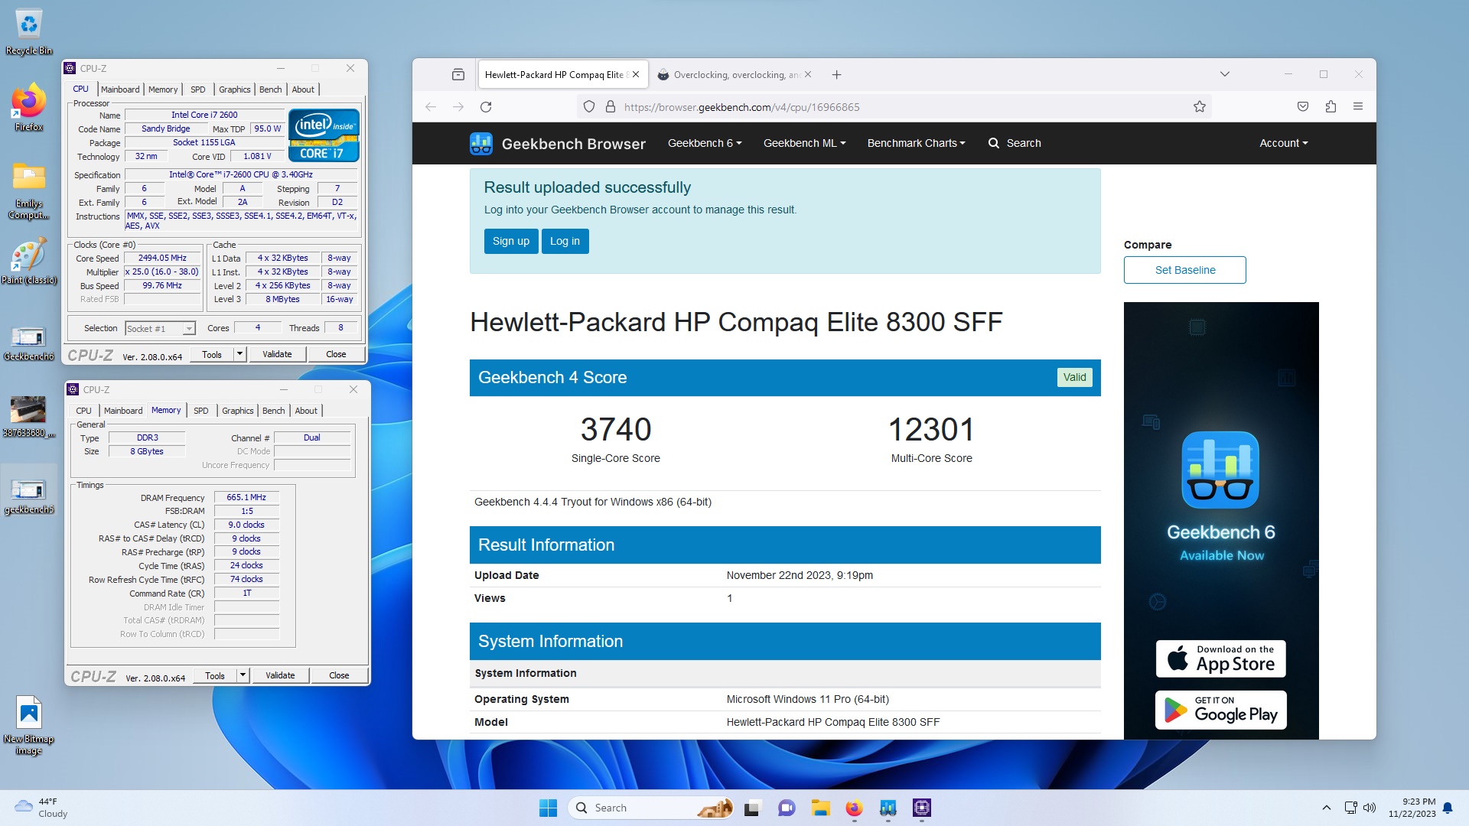Click the Log in button

[x=565, y=241]
